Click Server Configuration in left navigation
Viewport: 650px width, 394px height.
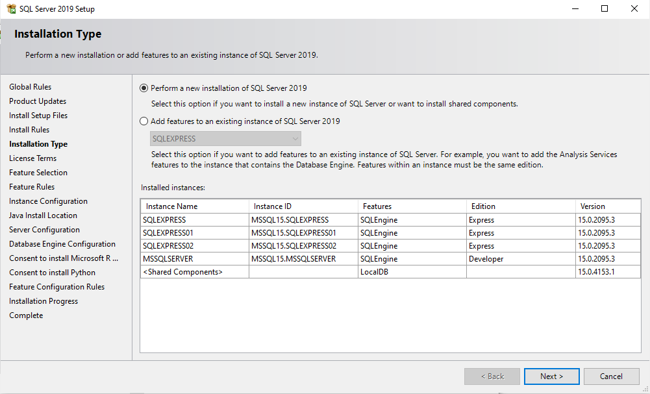[x=44, y=230]
